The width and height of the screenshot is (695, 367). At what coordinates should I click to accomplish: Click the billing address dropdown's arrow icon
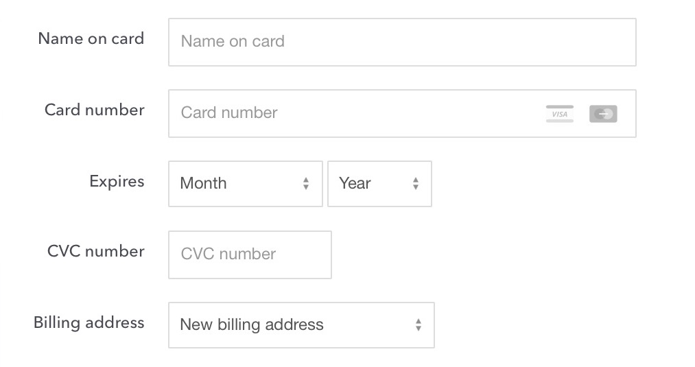419,325
